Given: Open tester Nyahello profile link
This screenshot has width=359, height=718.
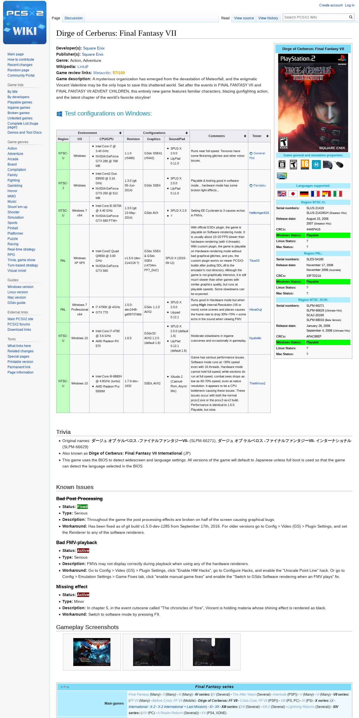Looking at the screenshot, I should [255, 338].
